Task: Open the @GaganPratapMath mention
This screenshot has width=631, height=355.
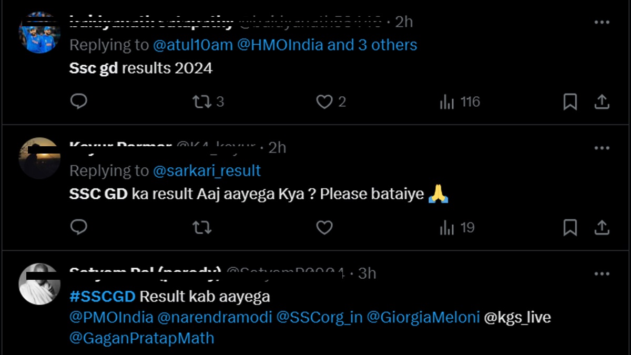Action: [x=142, y=338]
